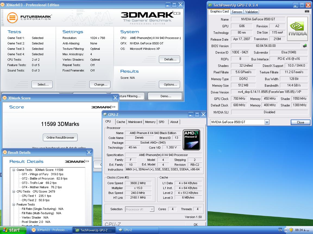Screen dimensions: 313x234
Task: Select CPU Test 2 result row
Action: click(36, 200)
